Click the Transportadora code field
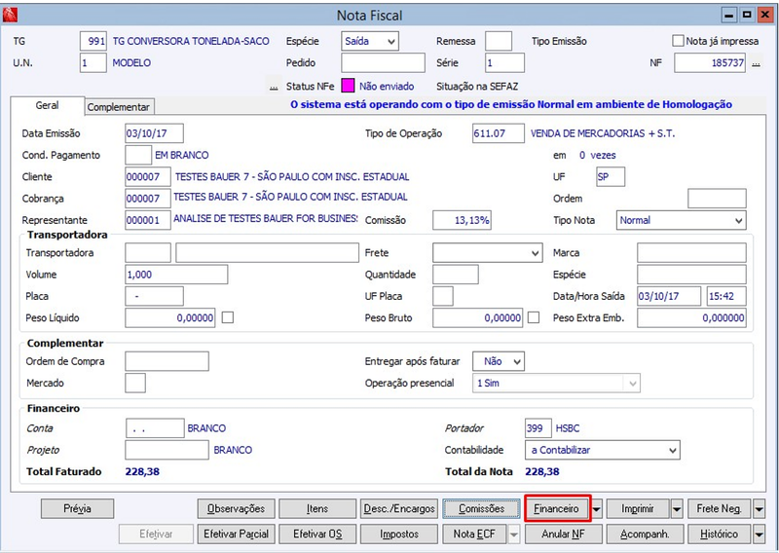This screenshot has height=553, width=779. point(148,253)
